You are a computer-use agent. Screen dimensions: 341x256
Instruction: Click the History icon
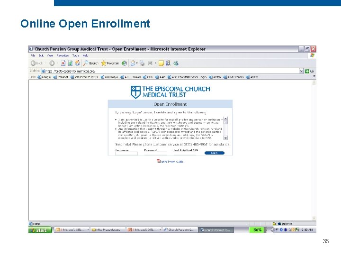point(125,63)
